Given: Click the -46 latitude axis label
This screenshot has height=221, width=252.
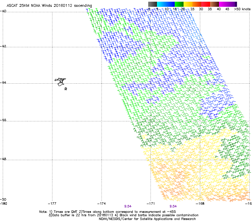Looking at the screenshot, I should click(3, 120).
